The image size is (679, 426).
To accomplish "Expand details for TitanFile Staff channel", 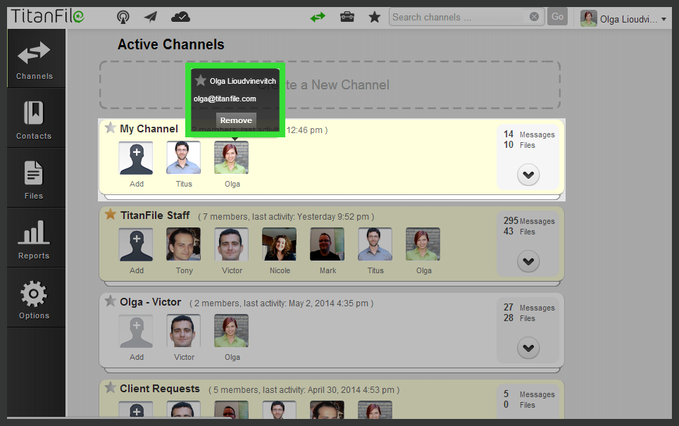I will pyautogui.click(x=528, y=261).
